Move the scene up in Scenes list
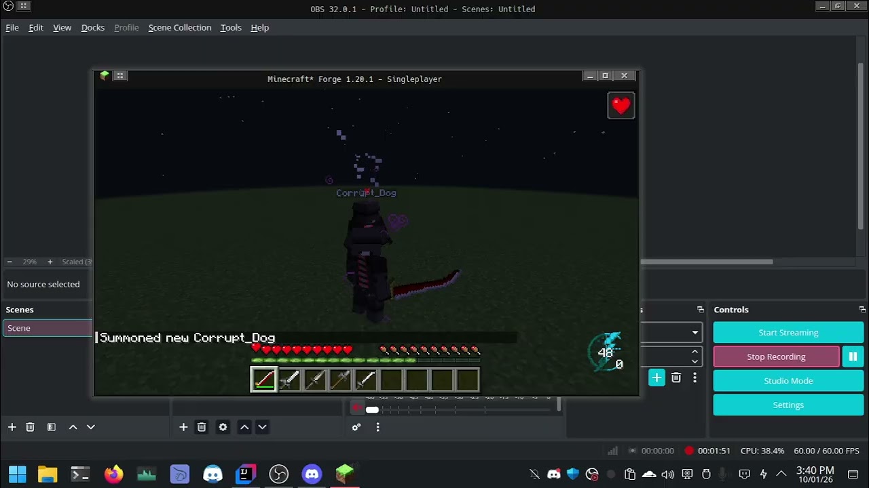Screen dimensions: 869x488 coord(73,427)
